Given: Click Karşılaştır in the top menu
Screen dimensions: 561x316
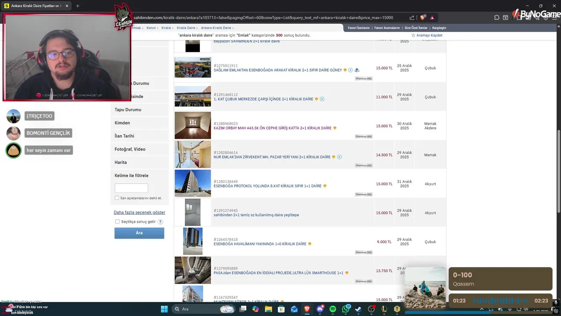Looking at the screenshot, I should pos(439,28).
